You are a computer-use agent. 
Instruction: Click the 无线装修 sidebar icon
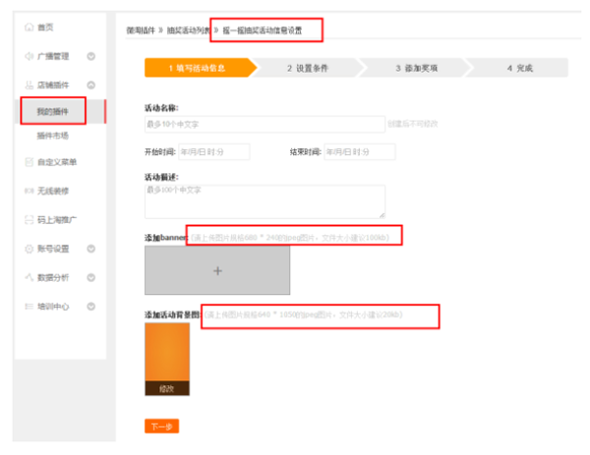(29, 191)
